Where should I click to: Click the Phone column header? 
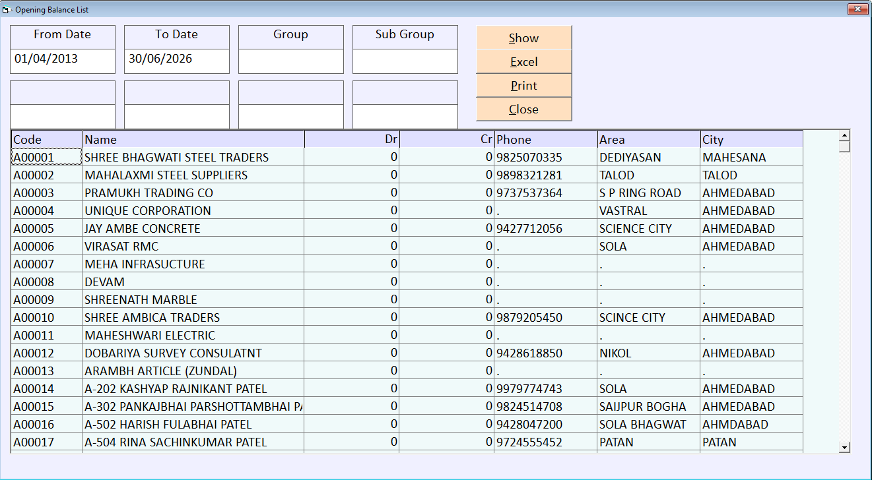click(546, 139)
